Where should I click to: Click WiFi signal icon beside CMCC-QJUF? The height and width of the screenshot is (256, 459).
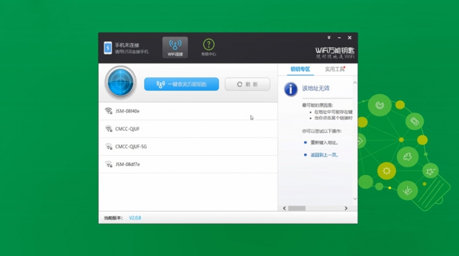tap(108, 129)
